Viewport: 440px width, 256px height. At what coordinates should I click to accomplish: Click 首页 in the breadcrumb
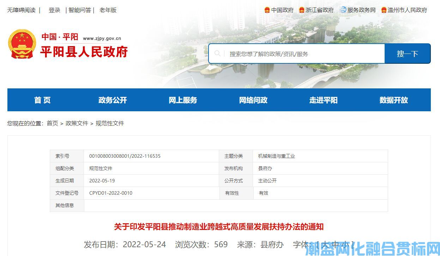click(x=52, y=123)
